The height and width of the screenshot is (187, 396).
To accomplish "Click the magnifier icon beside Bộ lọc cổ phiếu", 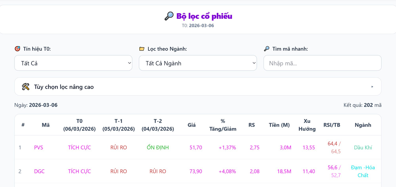I will pos(169,16).
